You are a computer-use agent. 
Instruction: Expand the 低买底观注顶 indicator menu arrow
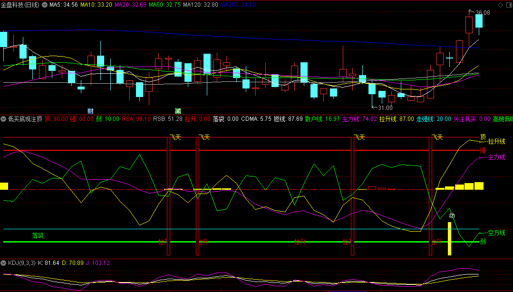(x=4, y=119)
